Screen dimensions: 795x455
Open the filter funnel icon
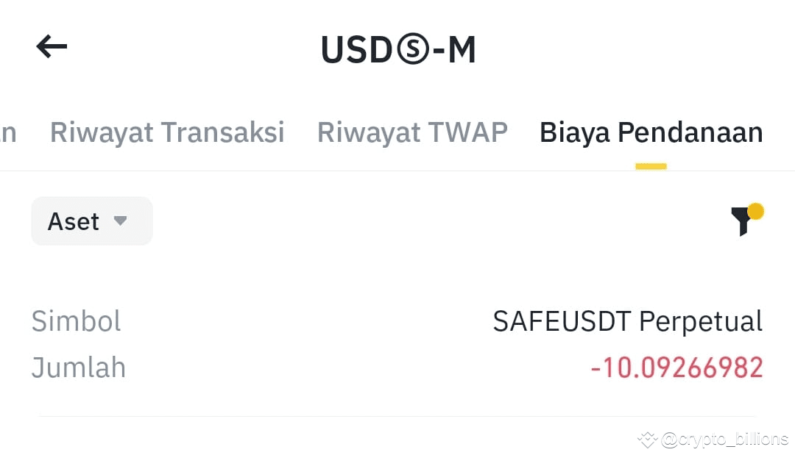tap(742, 221)
